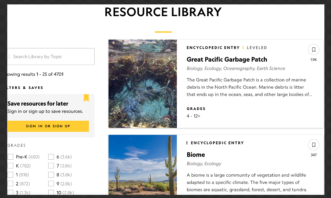Save the Biome entry with bookmark icon
This screenshot has height=198, width=331.
313,145
